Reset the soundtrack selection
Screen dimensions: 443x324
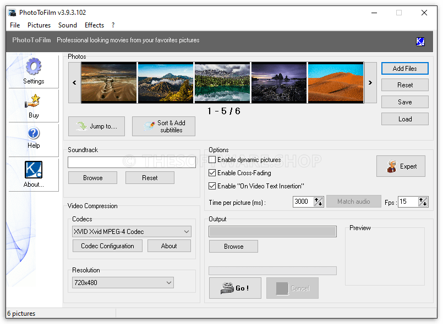pyautogui.click(x=150, y=178)
